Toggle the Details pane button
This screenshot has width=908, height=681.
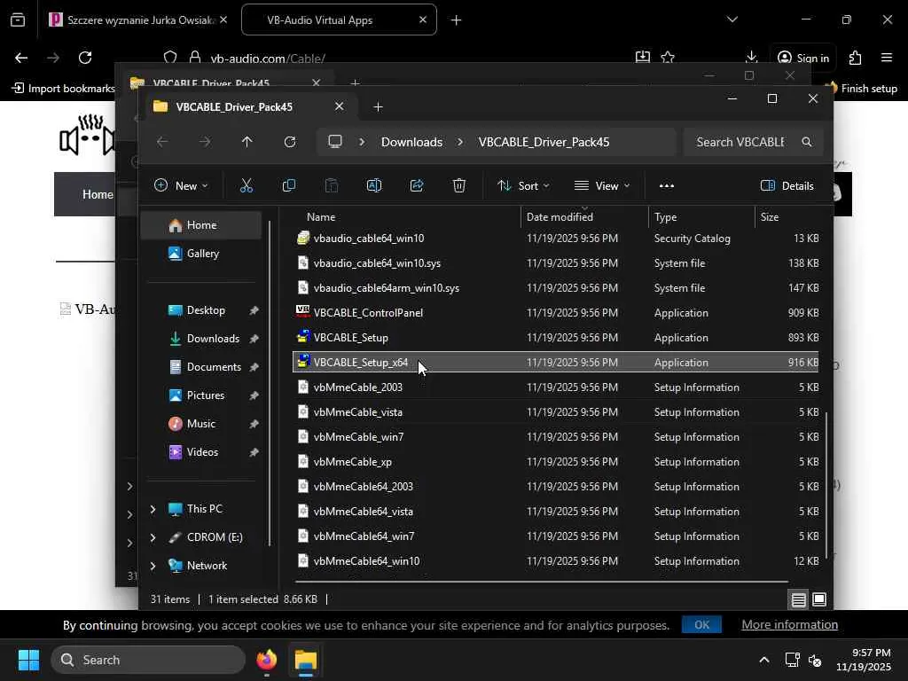[x=787, y=185]
